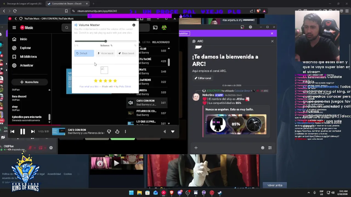Play the 3:22 song in the queue
The height and width of the screenshot is (197, 351).
(x=147, y=82)
